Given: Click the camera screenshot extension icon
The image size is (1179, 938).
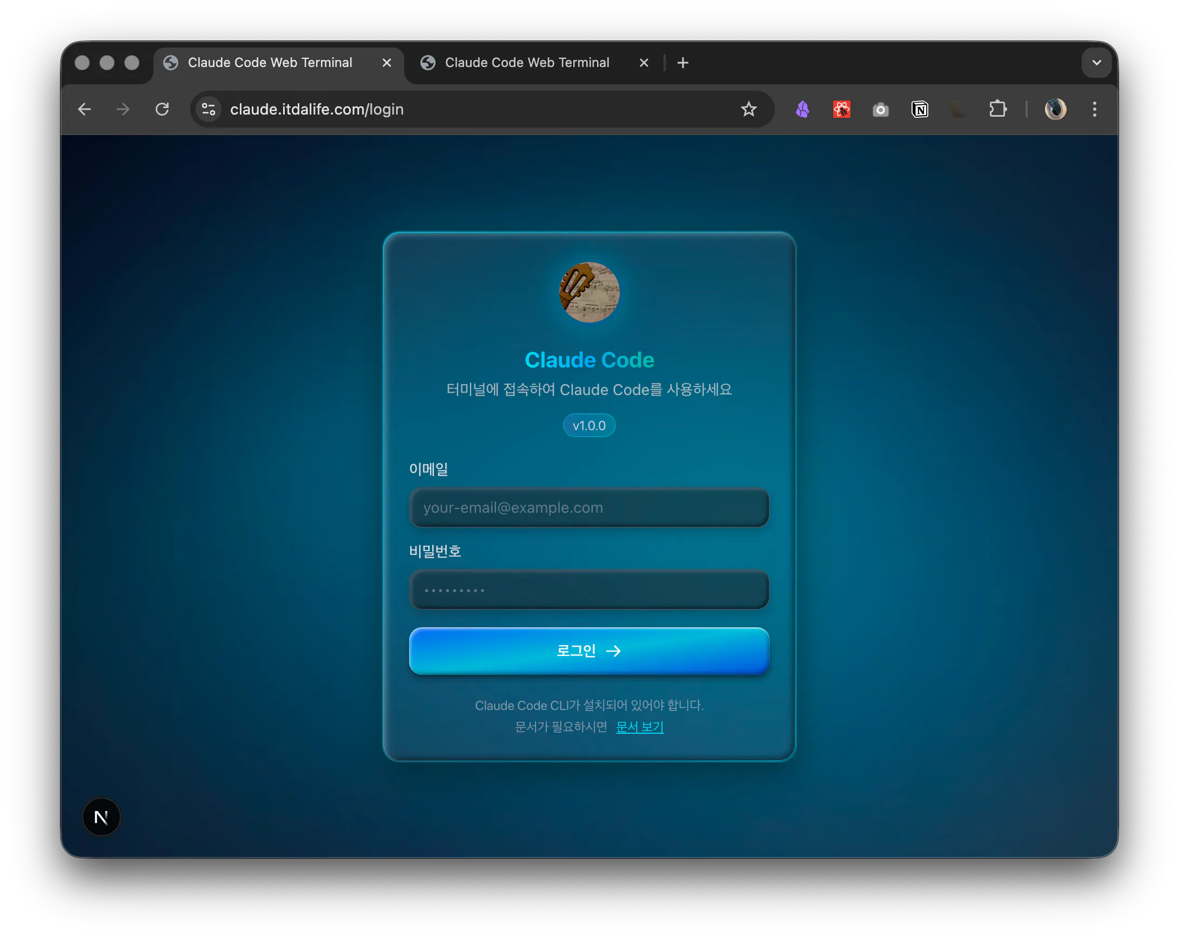Looking at the screenshot, I should tap(880, 110).
